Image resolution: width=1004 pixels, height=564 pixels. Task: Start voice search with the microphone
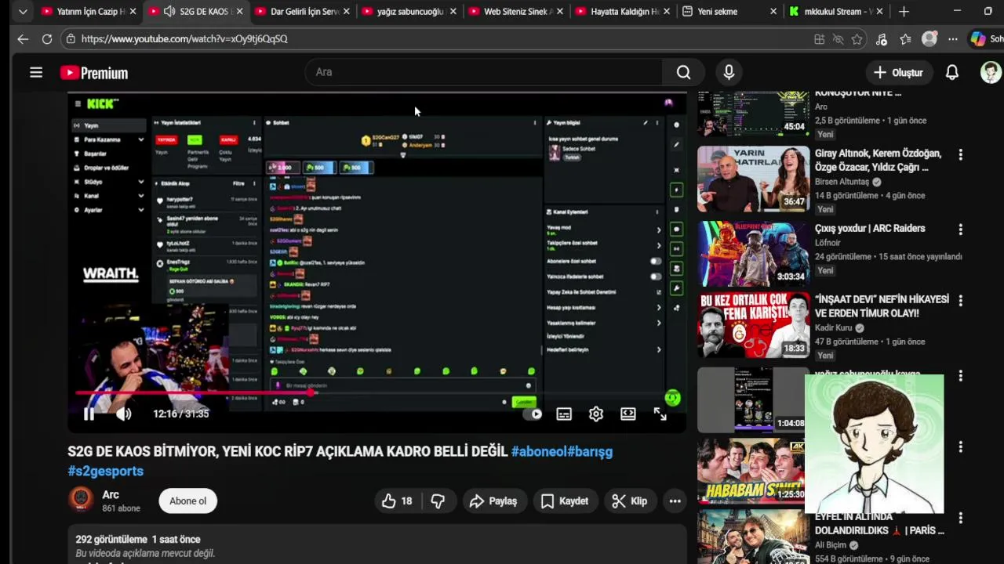(x=729, y=72)
